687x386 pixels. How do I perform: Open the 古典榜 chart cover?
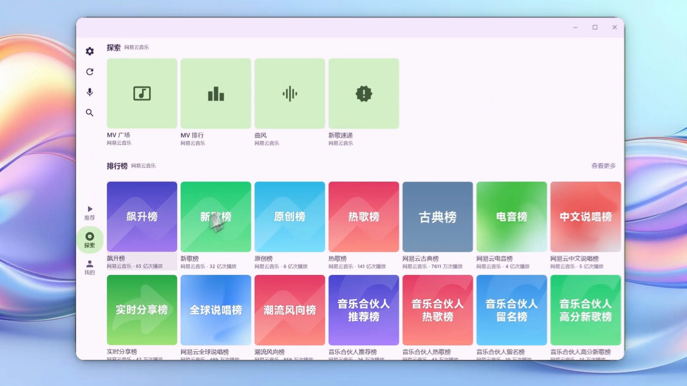tap(438, 217)
